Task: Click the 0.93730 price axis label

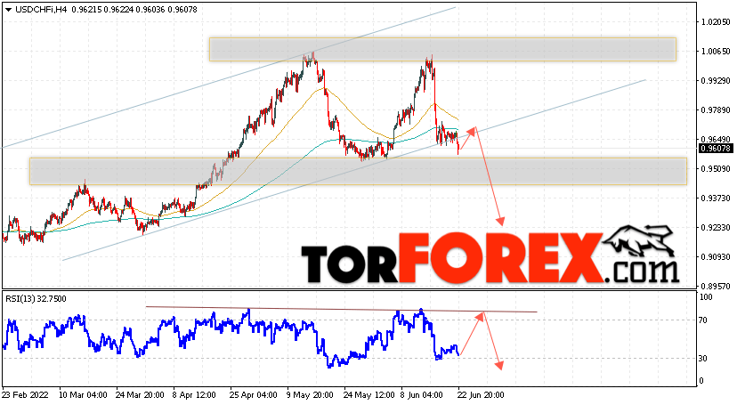Action: click(716, 198)
